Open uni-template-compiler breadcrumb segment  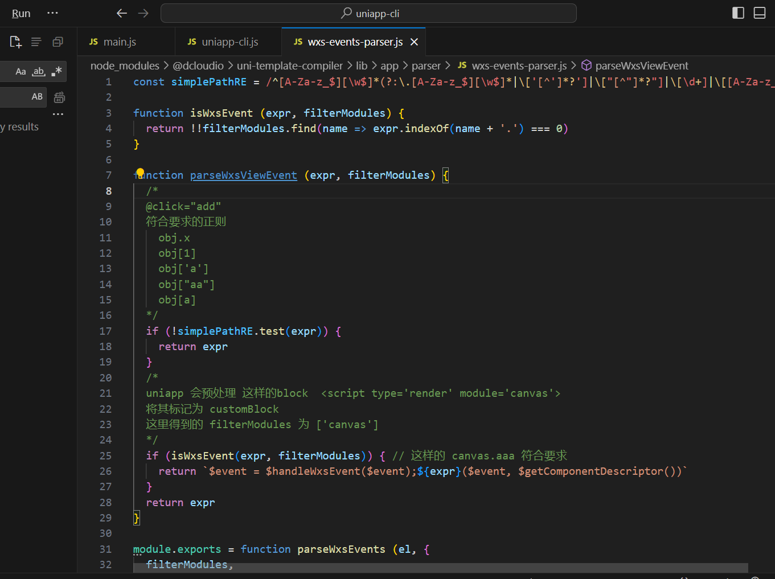[x=290, y=65]
